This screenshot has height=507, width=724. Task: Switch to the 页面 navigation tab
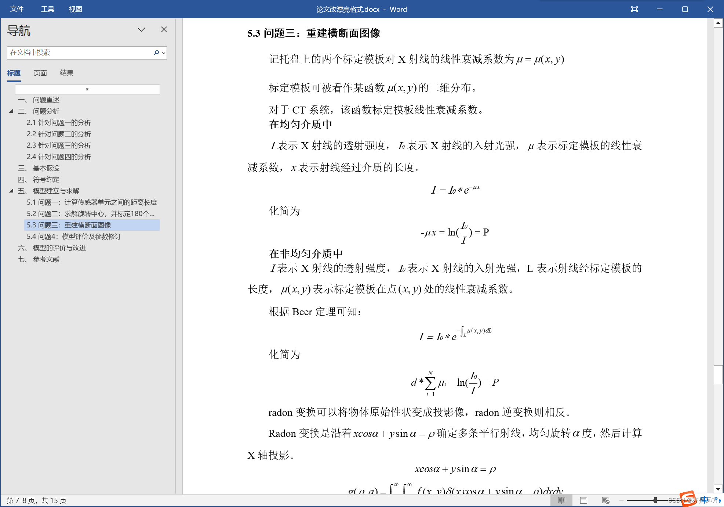tap(40, 73)
